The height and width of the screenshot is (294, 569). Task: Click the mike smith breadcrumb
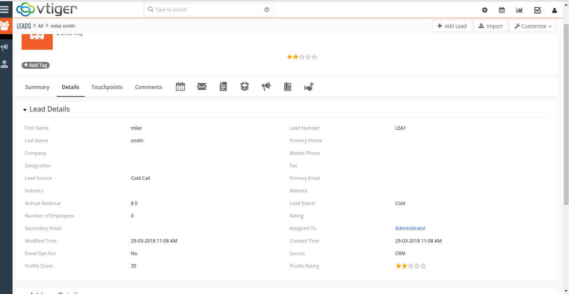63,26
